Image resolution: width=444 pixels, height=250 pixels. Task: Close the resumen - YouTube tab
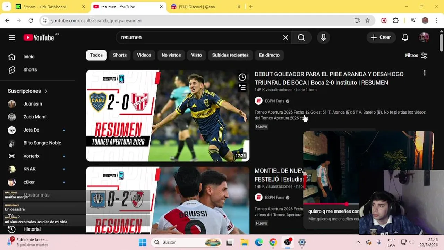[x=161, y=7]
